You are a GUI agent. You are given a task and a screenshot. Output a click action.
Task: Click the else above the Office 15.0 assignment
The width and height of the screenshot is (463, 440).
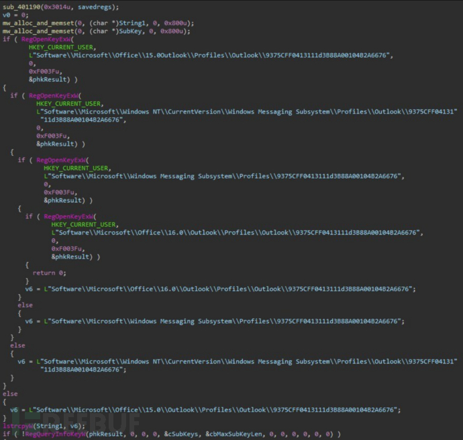[10, 394]
